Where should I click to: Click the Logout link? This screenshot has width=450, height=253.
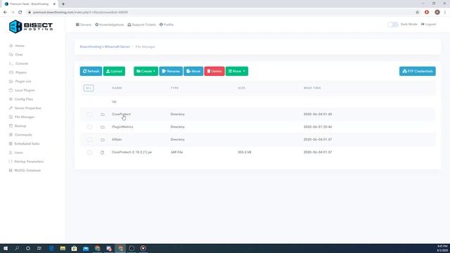coord(428,25)
